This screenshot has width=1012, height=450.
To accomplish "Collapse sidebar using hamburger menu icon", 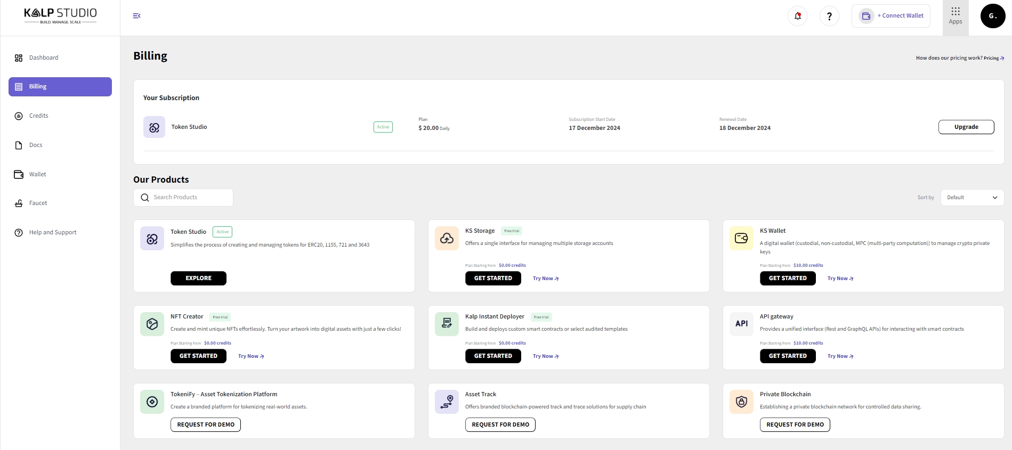I will [136, 16].
